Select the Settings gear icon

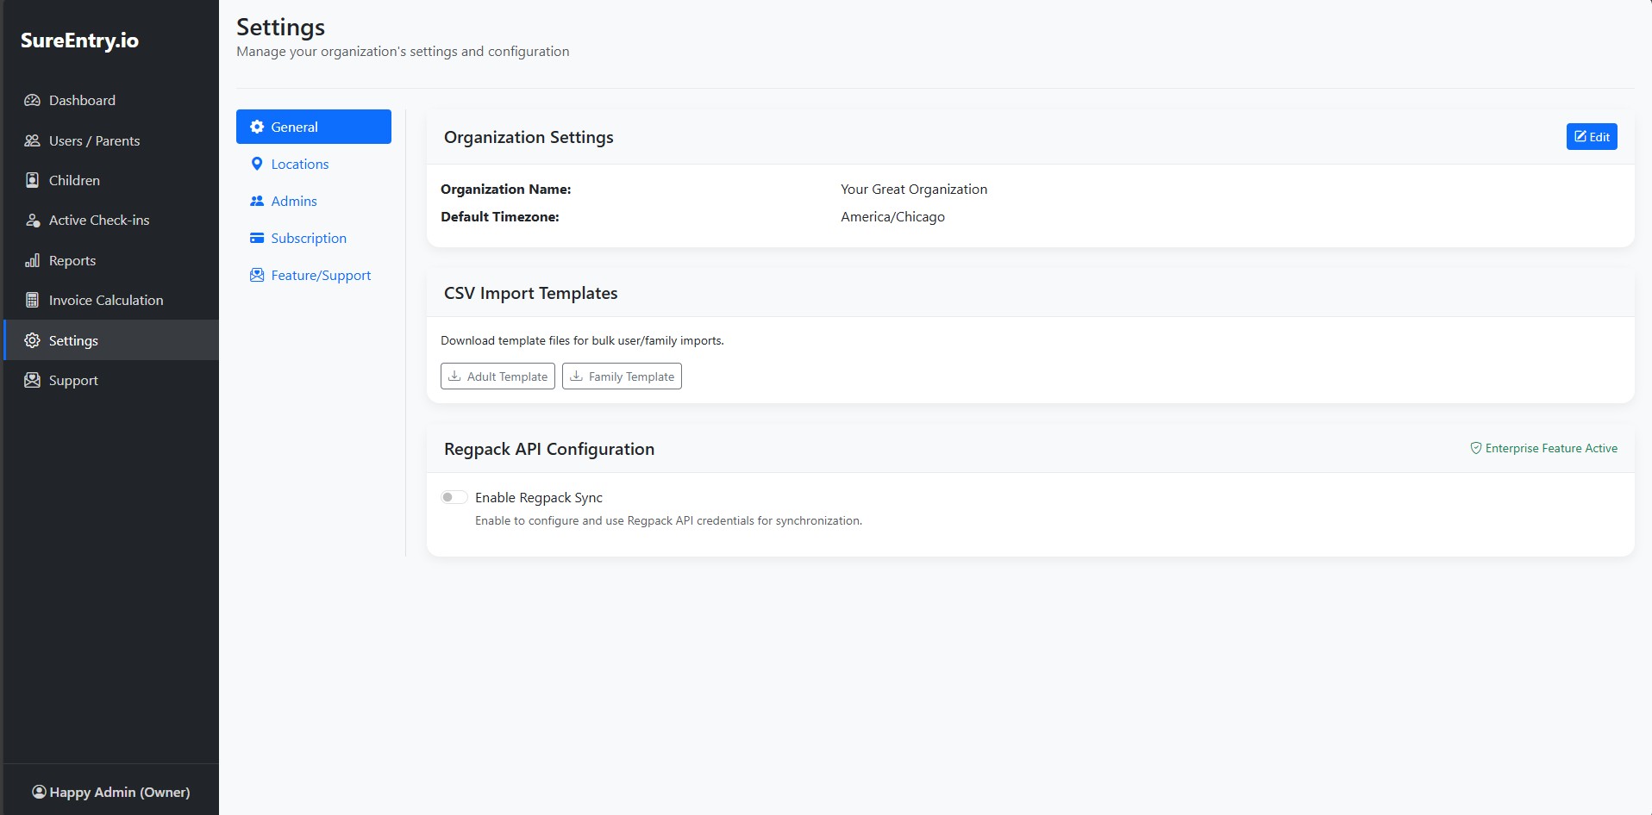tap(32, 340)
